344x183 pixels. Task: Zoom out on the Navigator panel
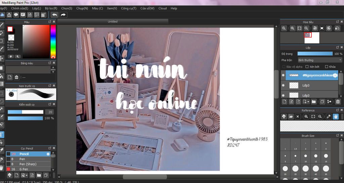306,28
